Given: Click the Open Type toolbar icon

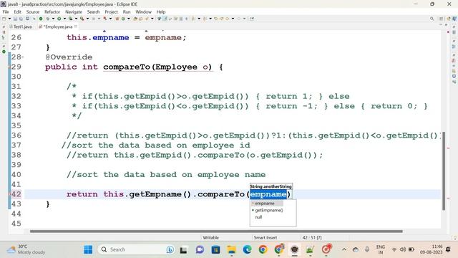Looking at the screenshot, I should [x=135, y=19].
